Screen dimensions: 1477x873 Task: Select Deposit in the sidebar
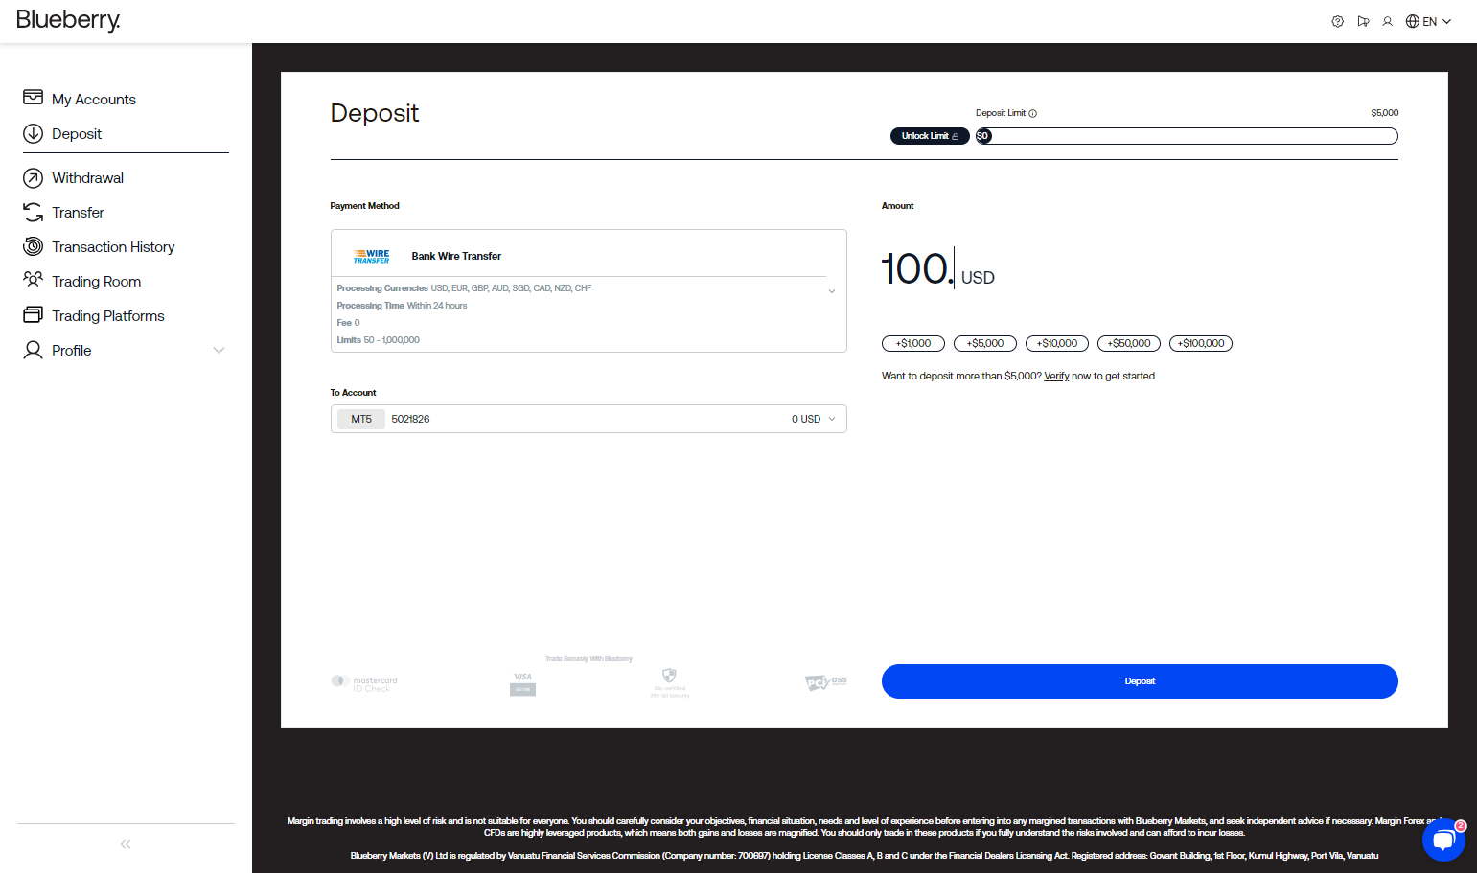pyautogui.click(x=77, y=134)
